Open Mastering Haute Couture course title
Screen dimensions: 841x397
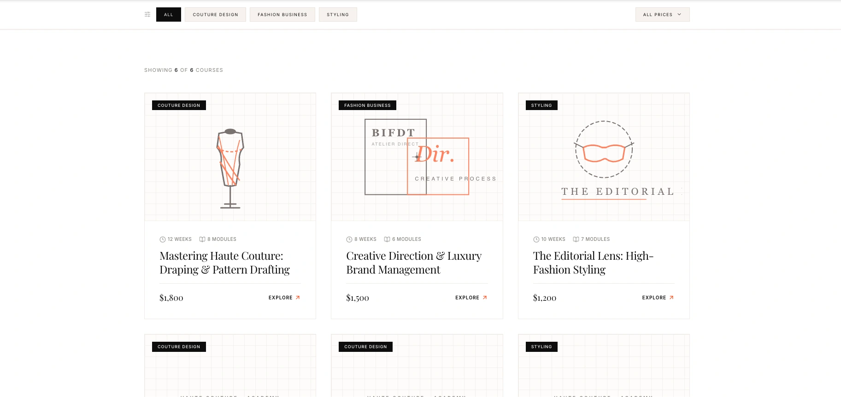coord(225,263)
